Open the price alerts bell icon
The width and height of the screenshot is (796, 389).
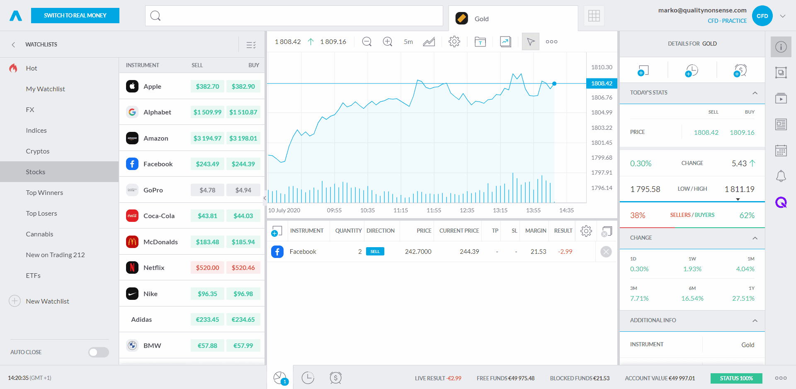781,176
